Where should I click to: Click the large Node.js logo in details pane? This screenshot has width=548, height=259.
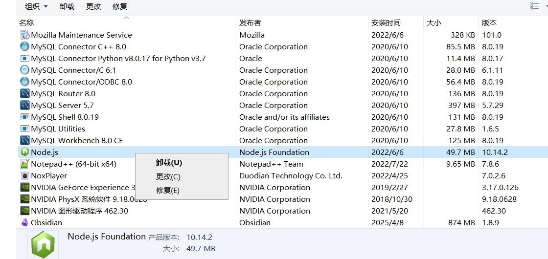[x=43, y=244]
